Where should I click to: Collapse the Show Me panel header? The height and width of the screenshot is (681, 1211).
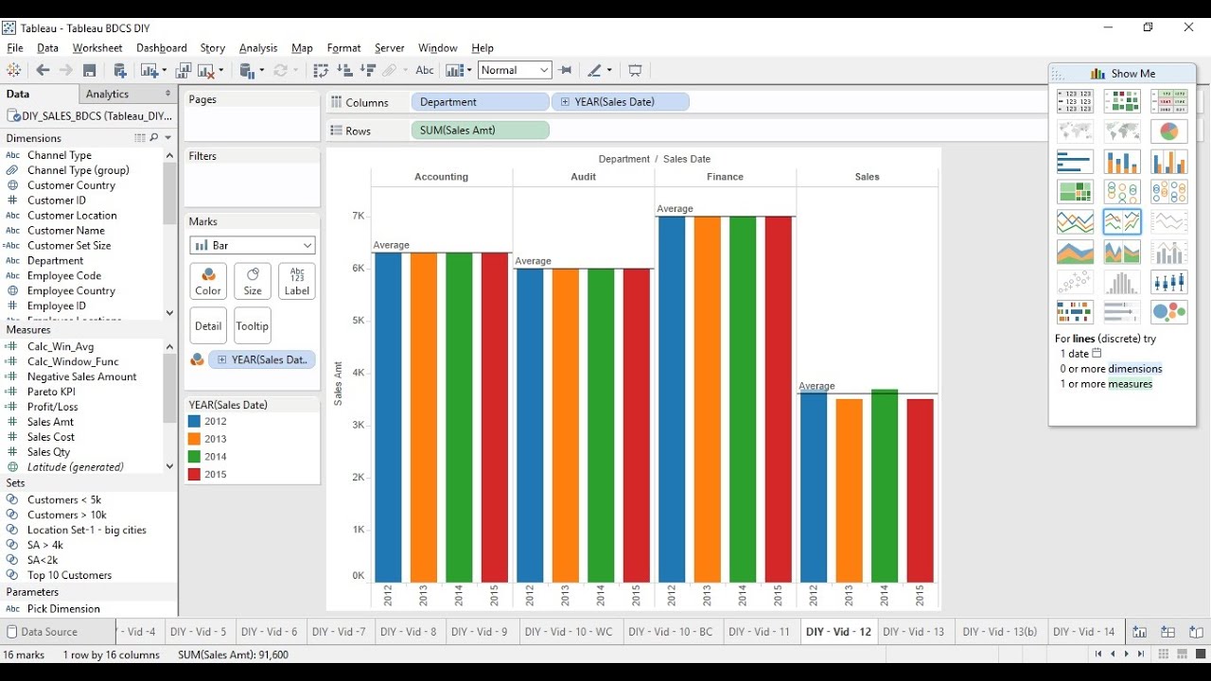(x=1122, y=73)
